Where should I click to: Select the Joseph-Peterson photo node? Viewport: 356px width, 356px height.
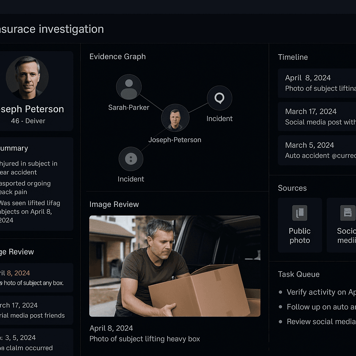coord(176,118)
